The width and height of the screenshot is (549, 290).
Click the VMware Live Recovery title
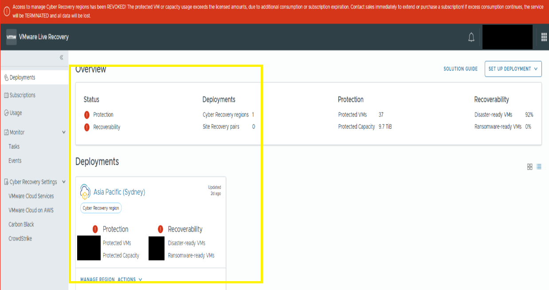point(44,37)
